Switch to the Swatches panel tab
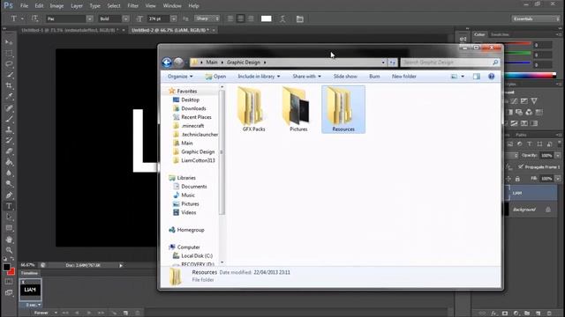 coord(500,34)
